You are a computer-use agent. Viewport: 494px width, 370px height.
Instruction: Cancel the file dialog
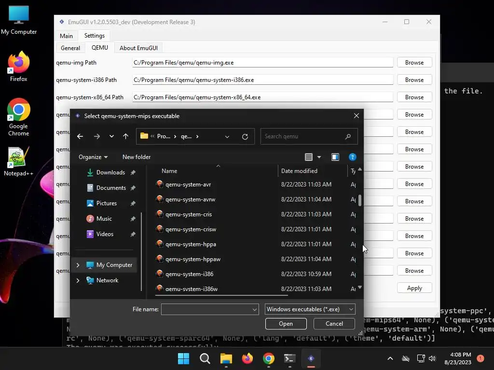tap(334, 324)
